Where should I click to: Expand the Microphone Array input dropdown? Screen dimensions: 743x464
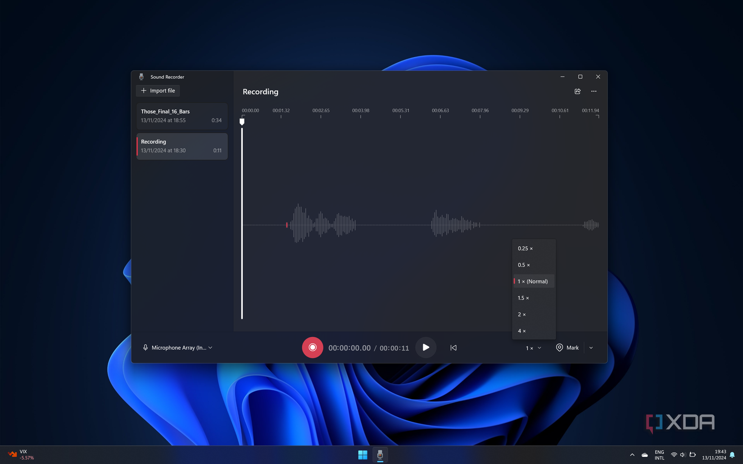[178, 347]
